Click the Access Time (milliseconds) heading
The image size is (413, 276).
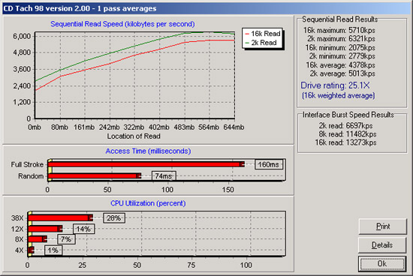coord(148,151)
